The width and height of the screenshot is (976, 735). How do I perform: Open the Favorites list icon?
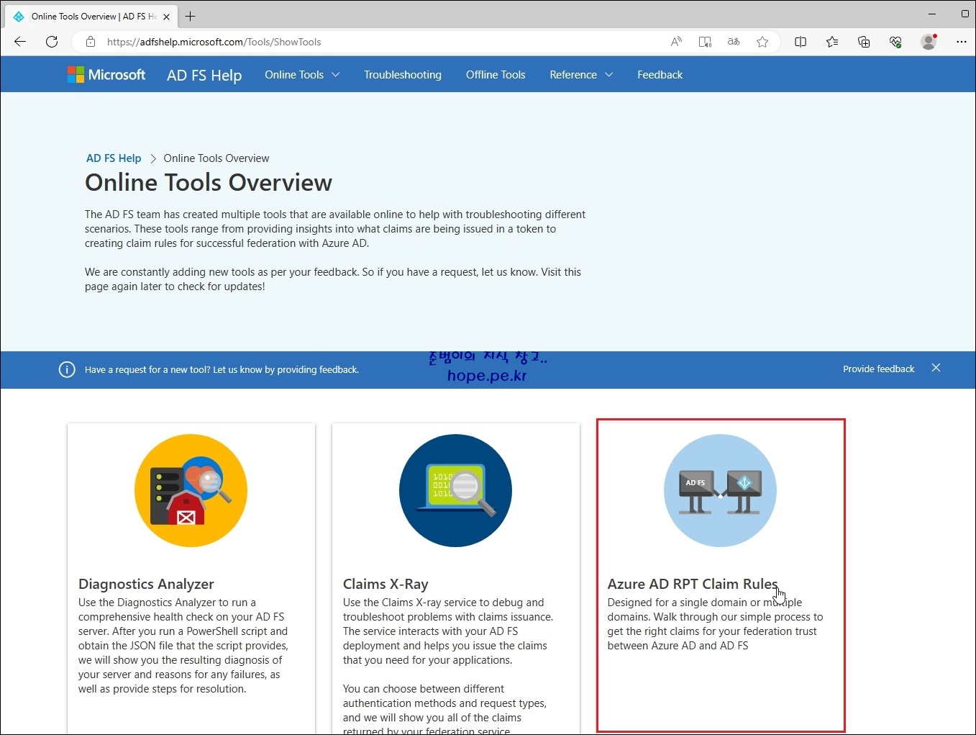point(832,42)
